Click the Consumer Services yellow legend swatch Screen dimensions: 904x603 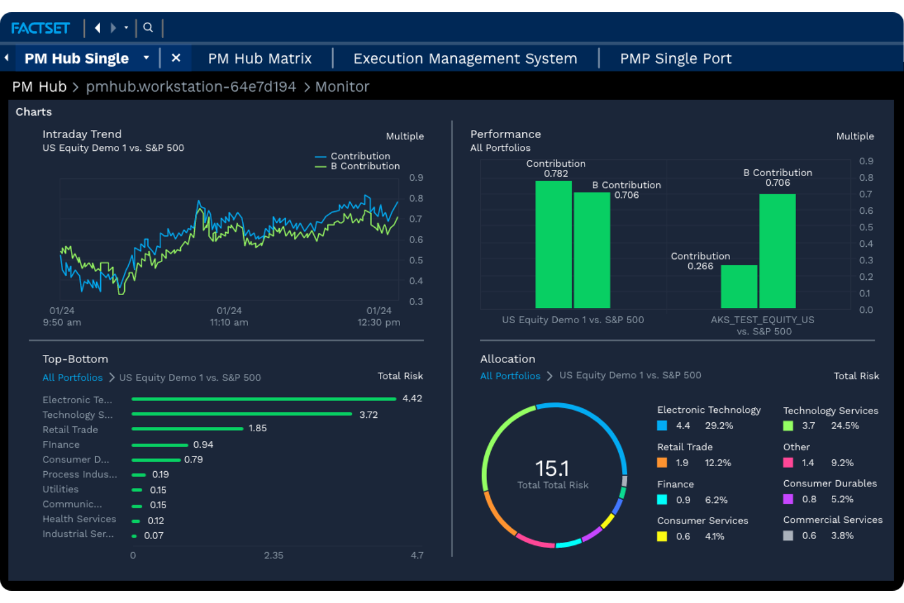point(662,536)
